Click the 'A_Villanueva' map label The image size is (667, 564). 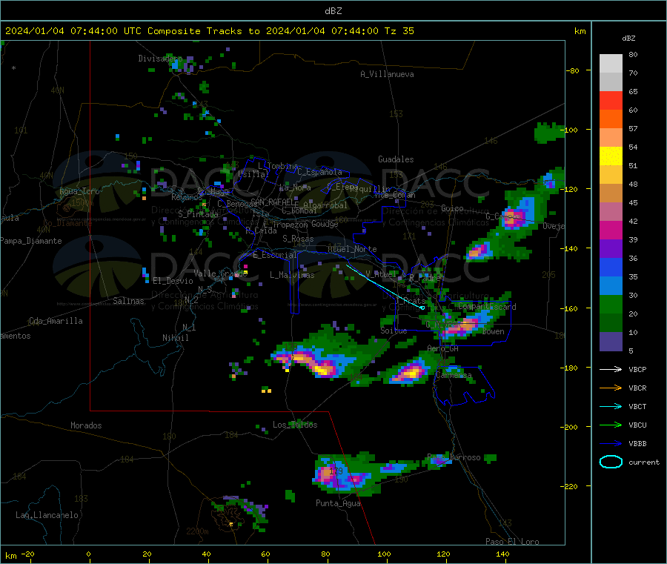click(x=387, y=74)
